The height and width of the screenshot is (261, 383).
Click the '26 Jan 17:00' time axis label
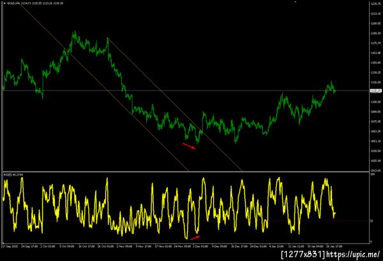pos(334,246)
